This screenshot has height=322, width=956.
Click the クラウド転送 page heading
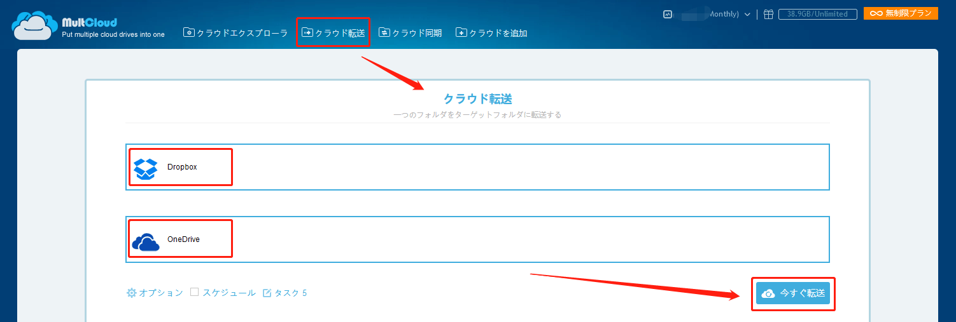tap(478, 98)
